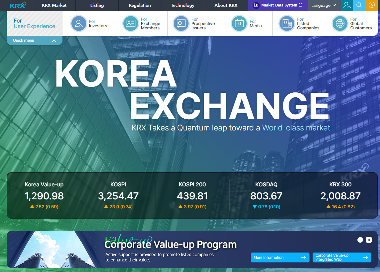Open the About KRX menu
This screenshot has width=380, height=272.
coord(226,5)
